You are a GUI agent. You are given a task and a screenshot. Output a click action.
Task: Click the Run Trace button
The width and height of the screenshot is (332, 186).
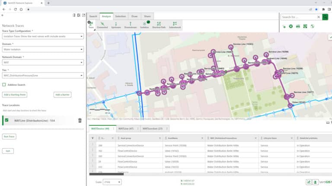[x=10, y=136]
